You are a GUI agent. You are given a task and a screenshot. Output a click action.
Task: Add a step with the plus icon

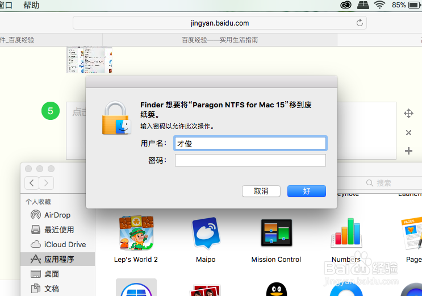tap(408, 151)
